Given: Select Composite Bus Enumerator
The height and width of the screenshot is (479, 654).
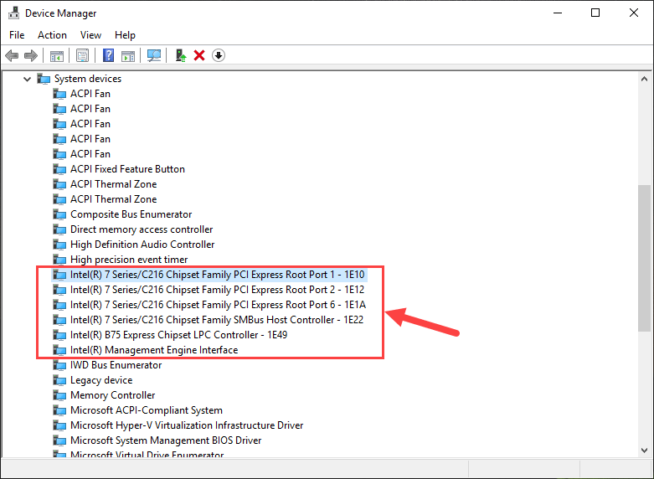Looking at the screenshot, I should click(x=131, y=214).
